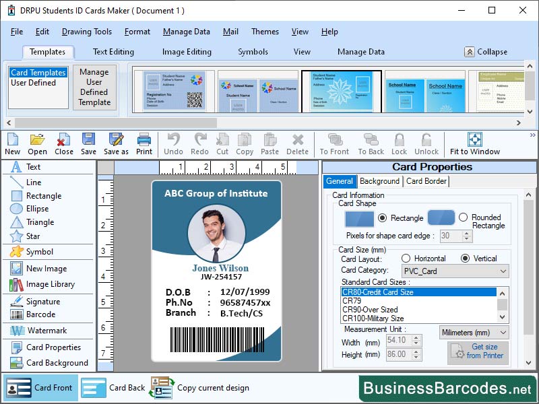Screen dimensions: 539x404
Task: Open the Themes menu
Action: click(264, 32)
